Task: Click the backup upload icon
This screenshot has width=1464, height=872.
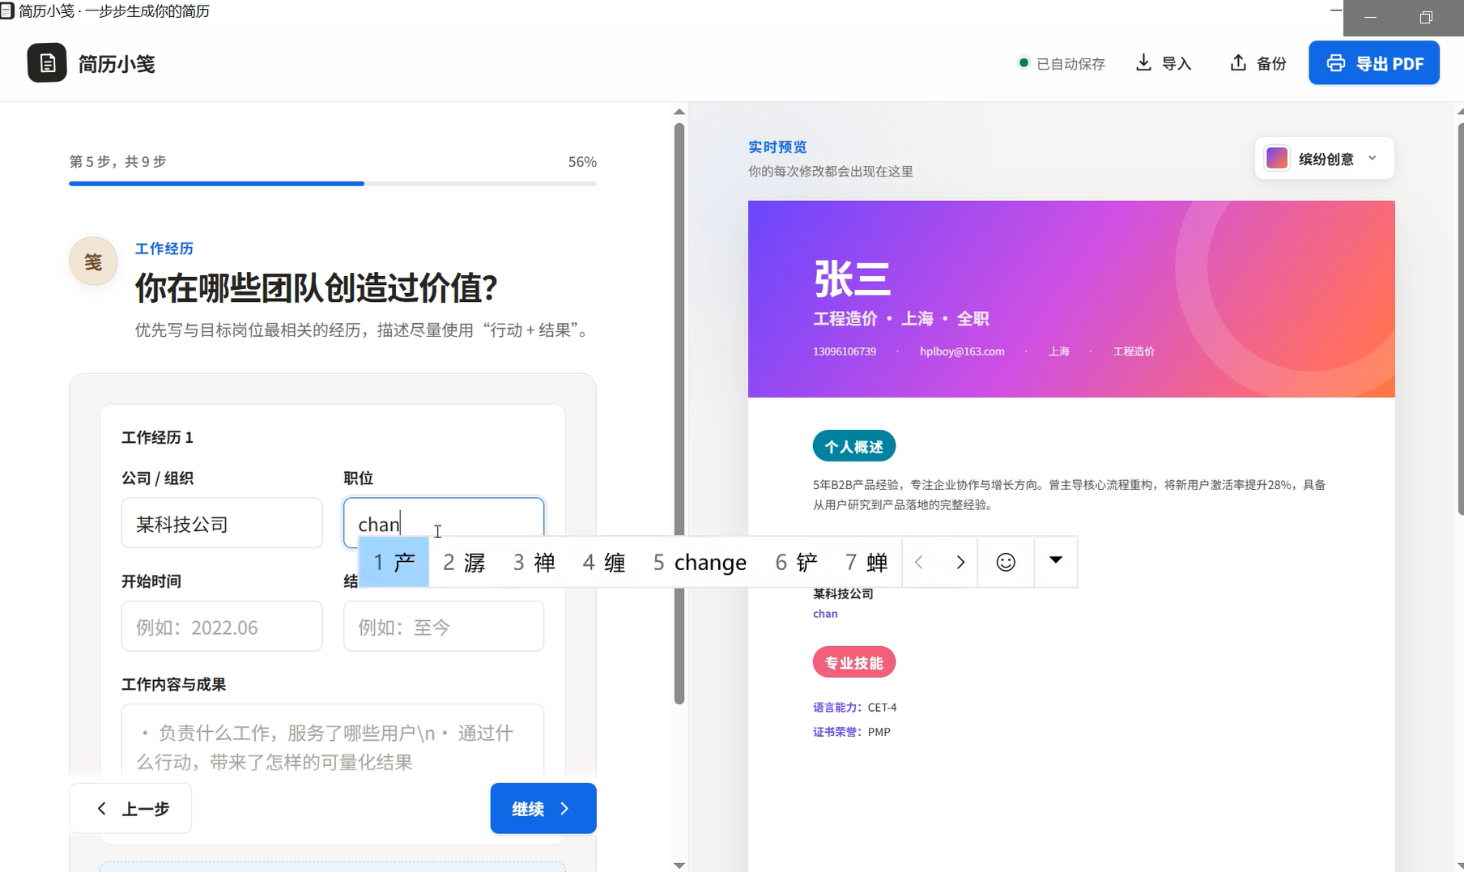Action: [x=1238, y=62]
